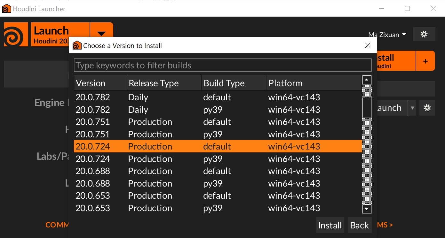
Task: Click the gear icon next to Launch dropdown
Action: (427, 108)
